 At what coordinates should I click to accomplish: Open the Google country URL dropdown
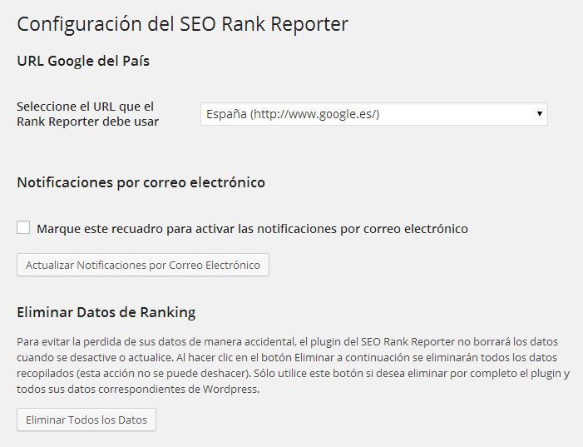(373, 114)
